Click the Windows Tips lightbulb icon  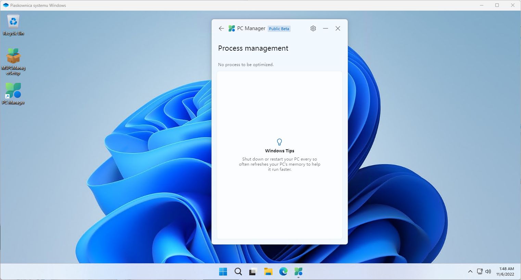pos(279,142)
